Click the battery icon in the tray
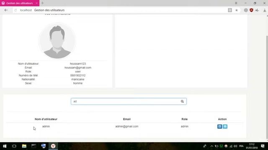This screenshot has width=268, height=150. coord(216,146)
